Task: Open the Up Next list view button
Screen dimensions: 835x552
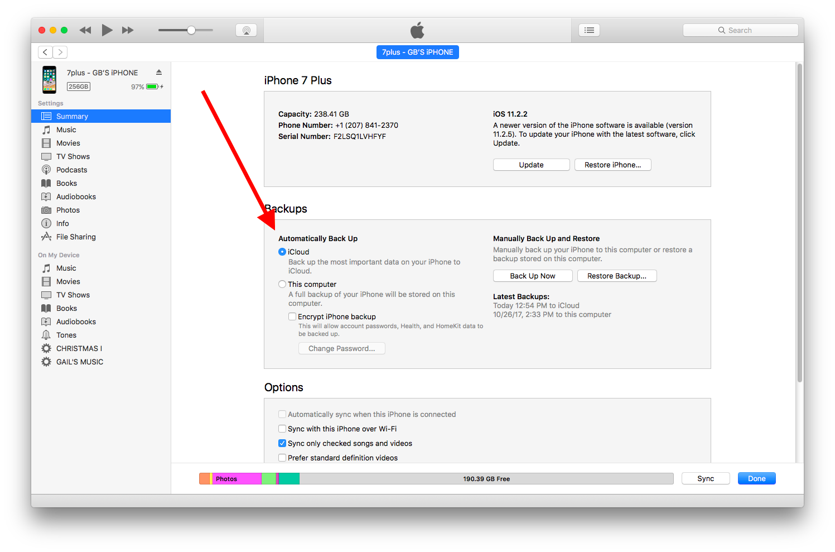Action: [589, 30]
